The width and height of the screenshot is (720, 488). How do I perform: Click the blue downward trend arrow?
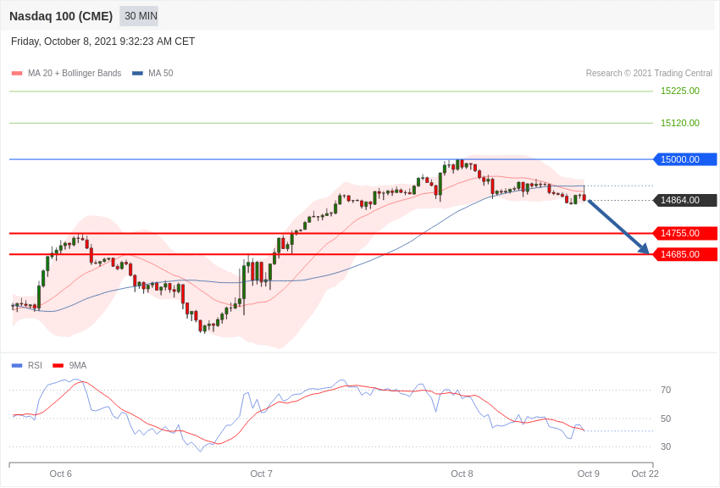point(618,226)
